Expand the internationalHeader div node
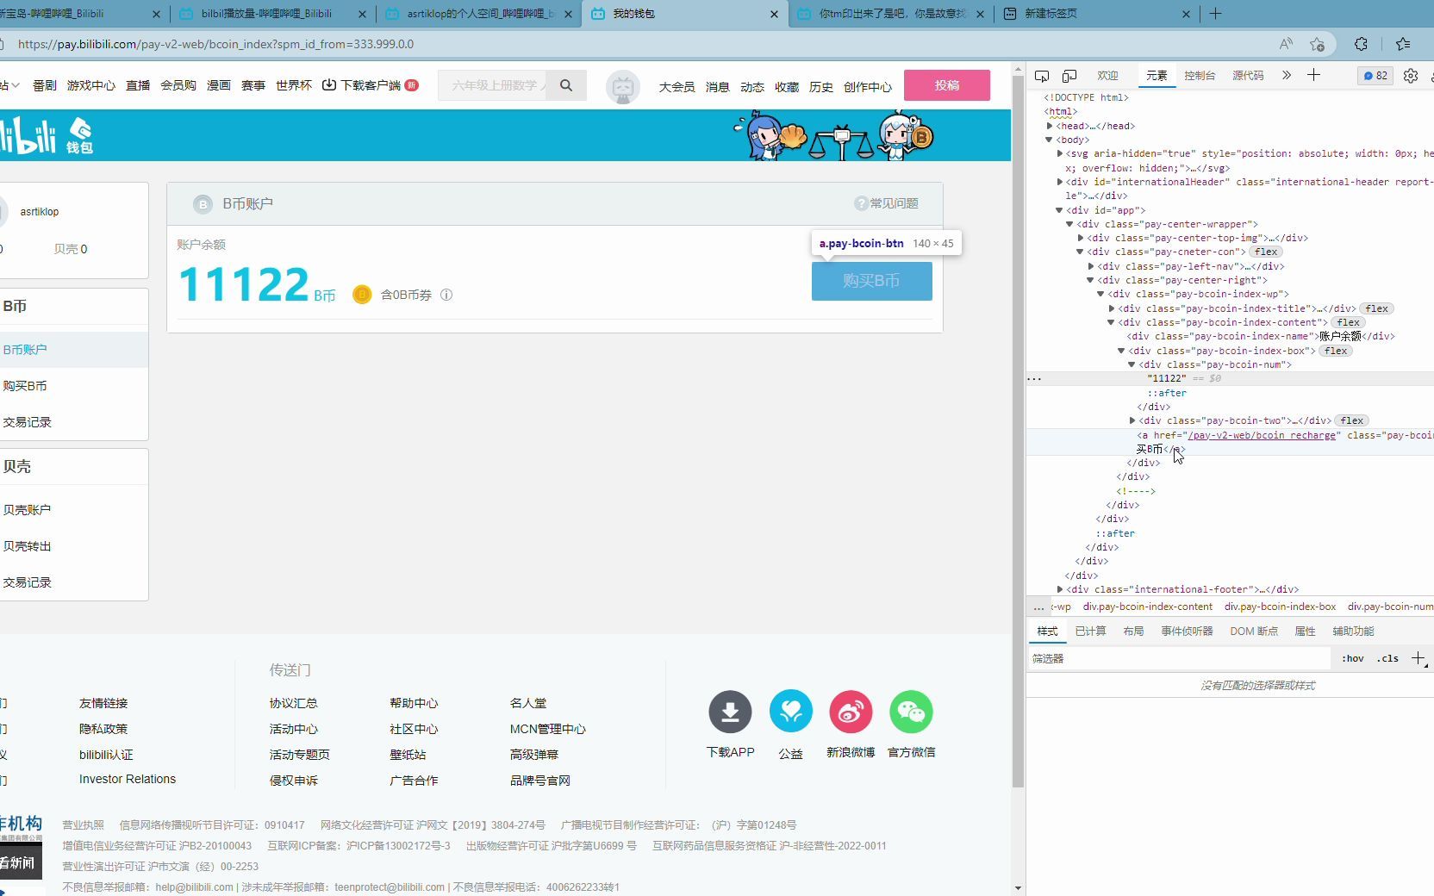This screenshot has width=1434, height=896. point(1060,182)
